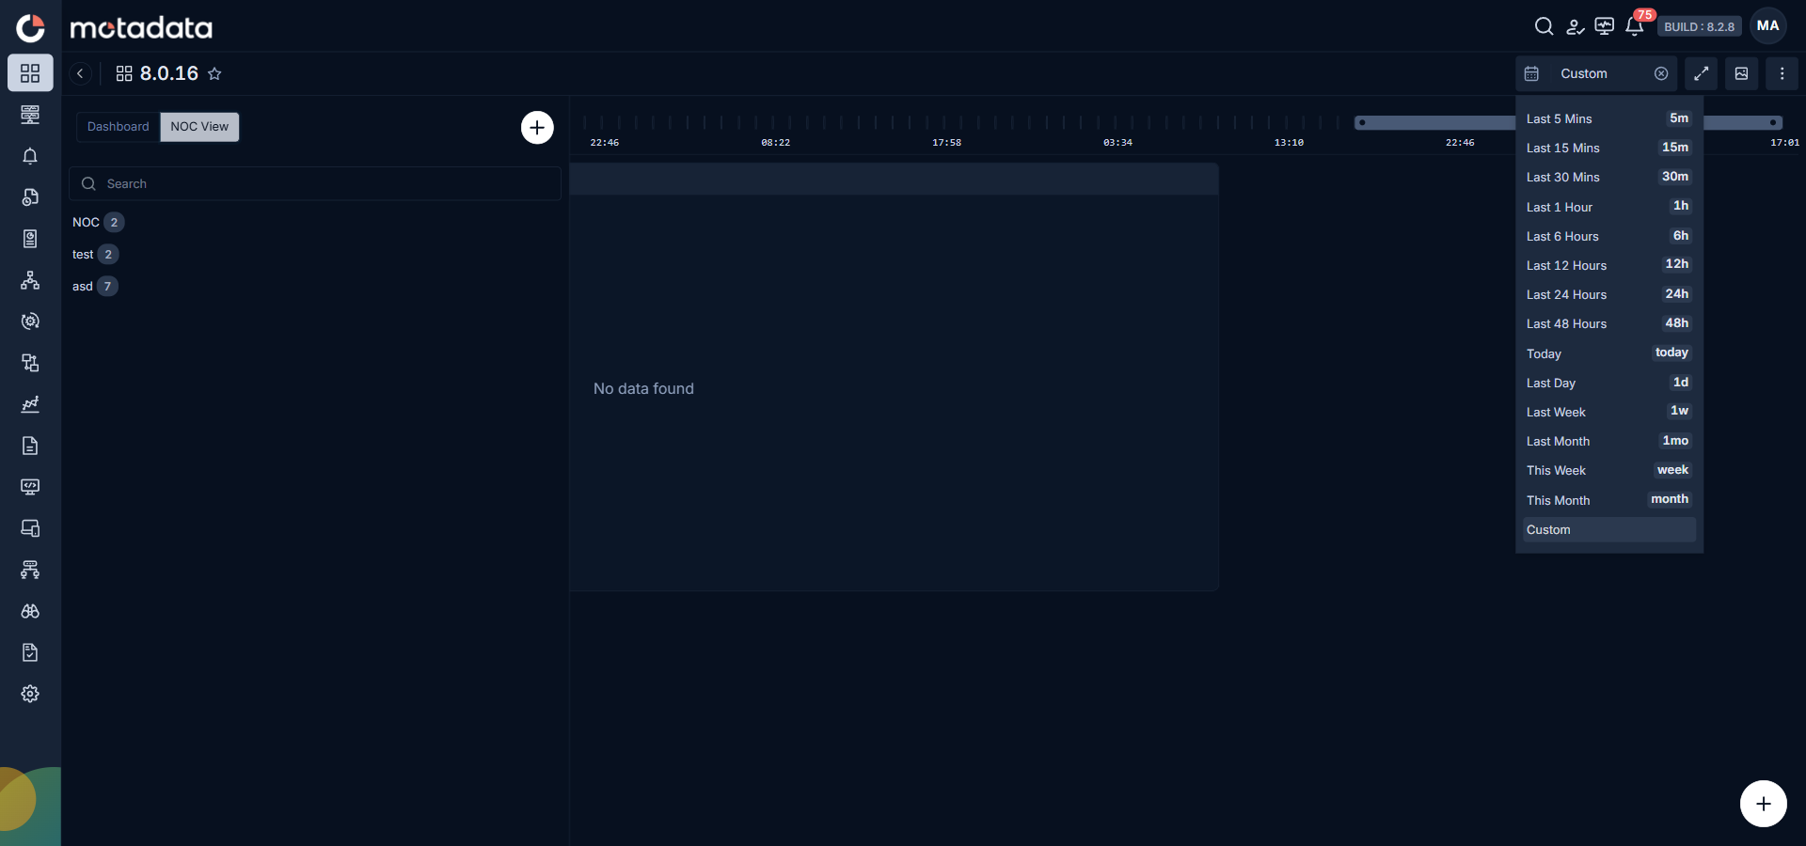Image resolution: width=1806 pixels, height=846 pixels.
Task: Choose the Custom time range entry
Action: point(1608,529)
